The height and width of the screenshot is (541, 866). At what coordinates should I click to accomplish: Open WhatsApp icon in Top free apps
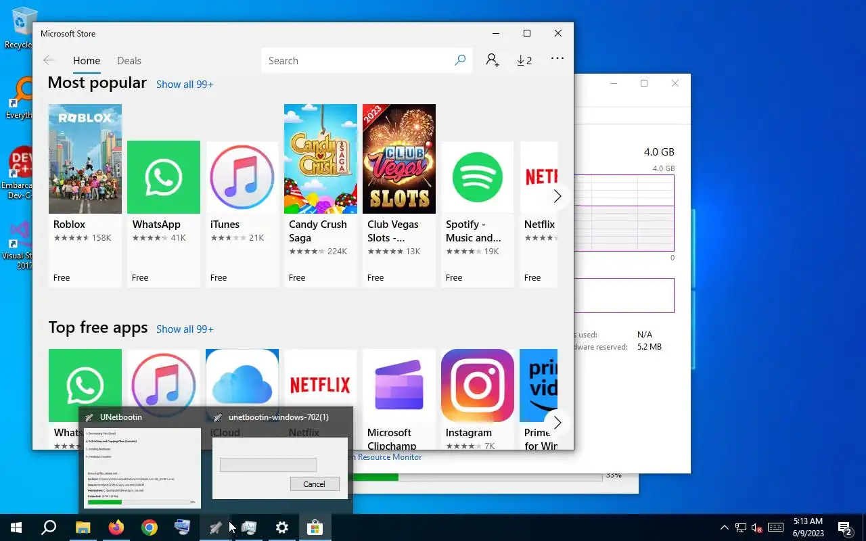pos(85,385)
